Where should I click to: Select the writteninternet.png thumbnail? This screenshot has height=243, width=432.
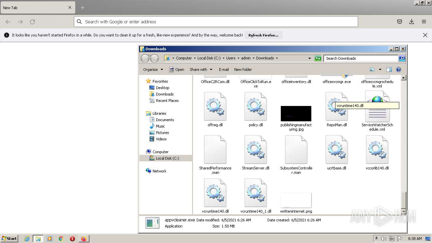(296, 200)
